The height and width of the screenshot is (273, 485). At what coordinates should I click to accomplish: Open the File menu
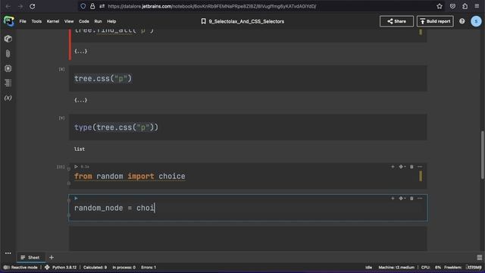tap(23, 21)
